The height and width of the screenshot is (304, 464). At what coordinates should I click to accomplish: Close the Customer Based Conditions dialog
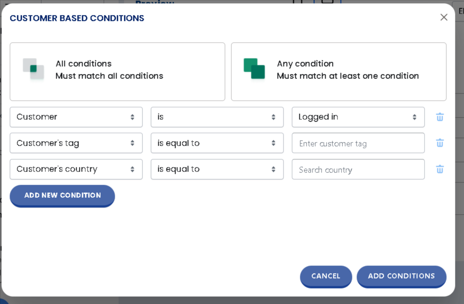444,17
